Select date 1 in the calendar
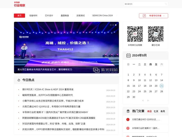This screenshot has height=137, width=182. click(x=128, y=75)
